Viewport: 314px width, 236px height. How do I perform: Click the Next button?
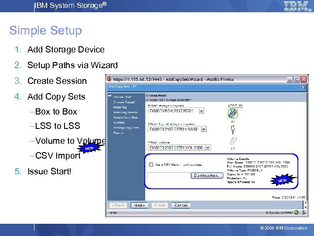tap(139, 205)
